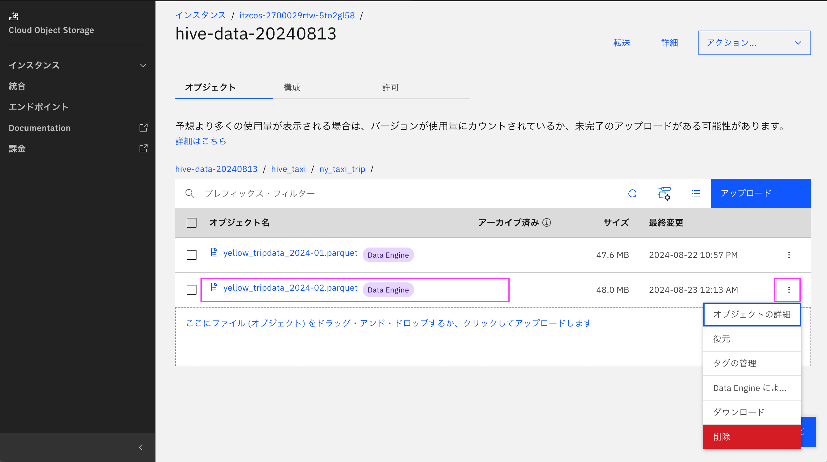Viewport: 827px width, 462px height.
Task: Click the list view icon
Action: tap(696, 193)
